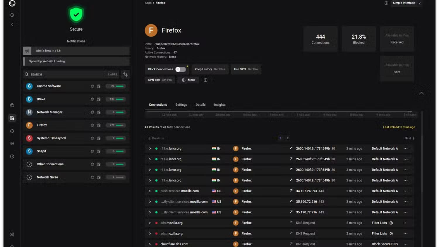The image size is (439, 247).
Task: Click the 34.107.243.93 :443 address
Action: click(x=310, y=191)
